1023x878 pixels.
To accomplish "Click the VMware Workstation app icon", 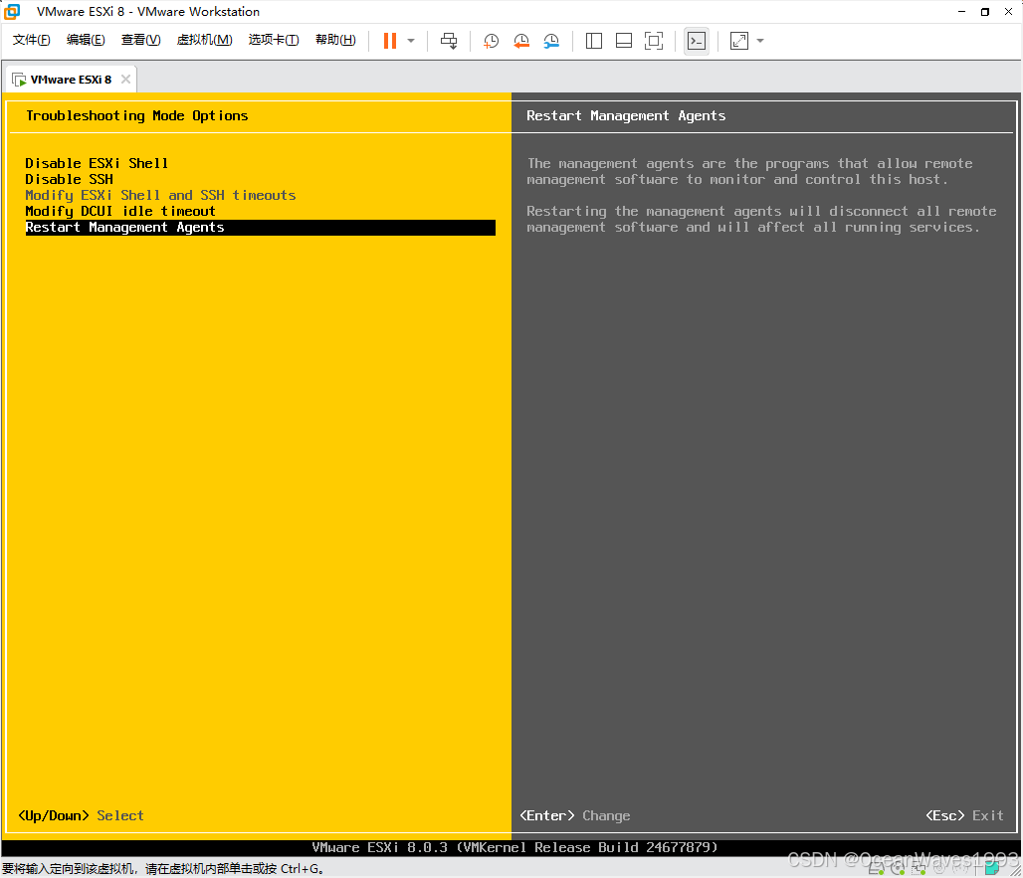I will (12, 12).
